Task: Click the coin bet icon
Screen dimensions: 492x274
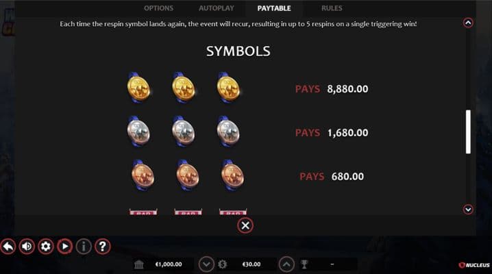Action: click(223, 264)
